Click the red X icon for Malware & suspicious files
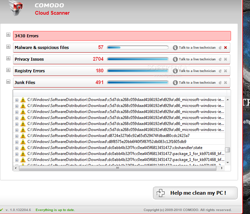This screenshot has width=250, height=214. coord(225,48)
